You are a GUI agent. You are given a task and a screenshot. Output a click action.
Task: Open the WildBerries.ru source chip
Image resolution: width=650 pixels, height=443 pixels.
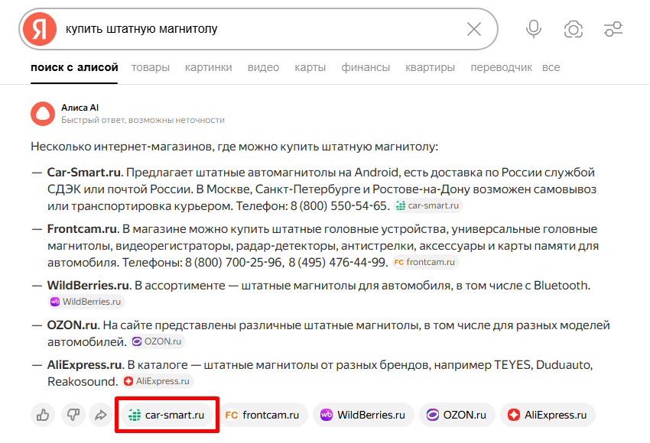click(363, 415)
